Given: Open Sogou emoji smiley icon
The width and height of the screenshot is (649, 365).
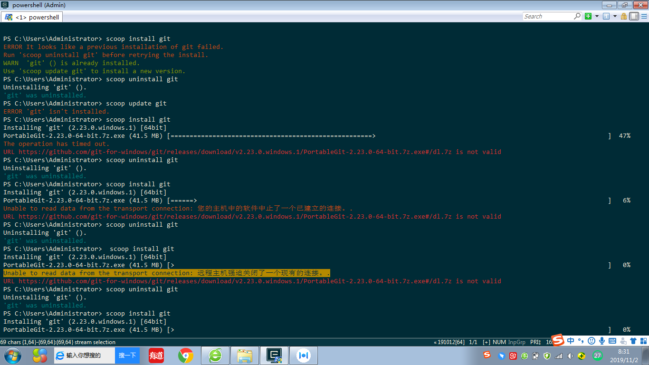Looking at the screenshot, I should click(592, 341).
